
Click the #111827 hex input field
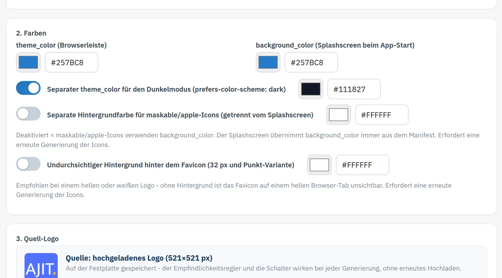(354, 89)
